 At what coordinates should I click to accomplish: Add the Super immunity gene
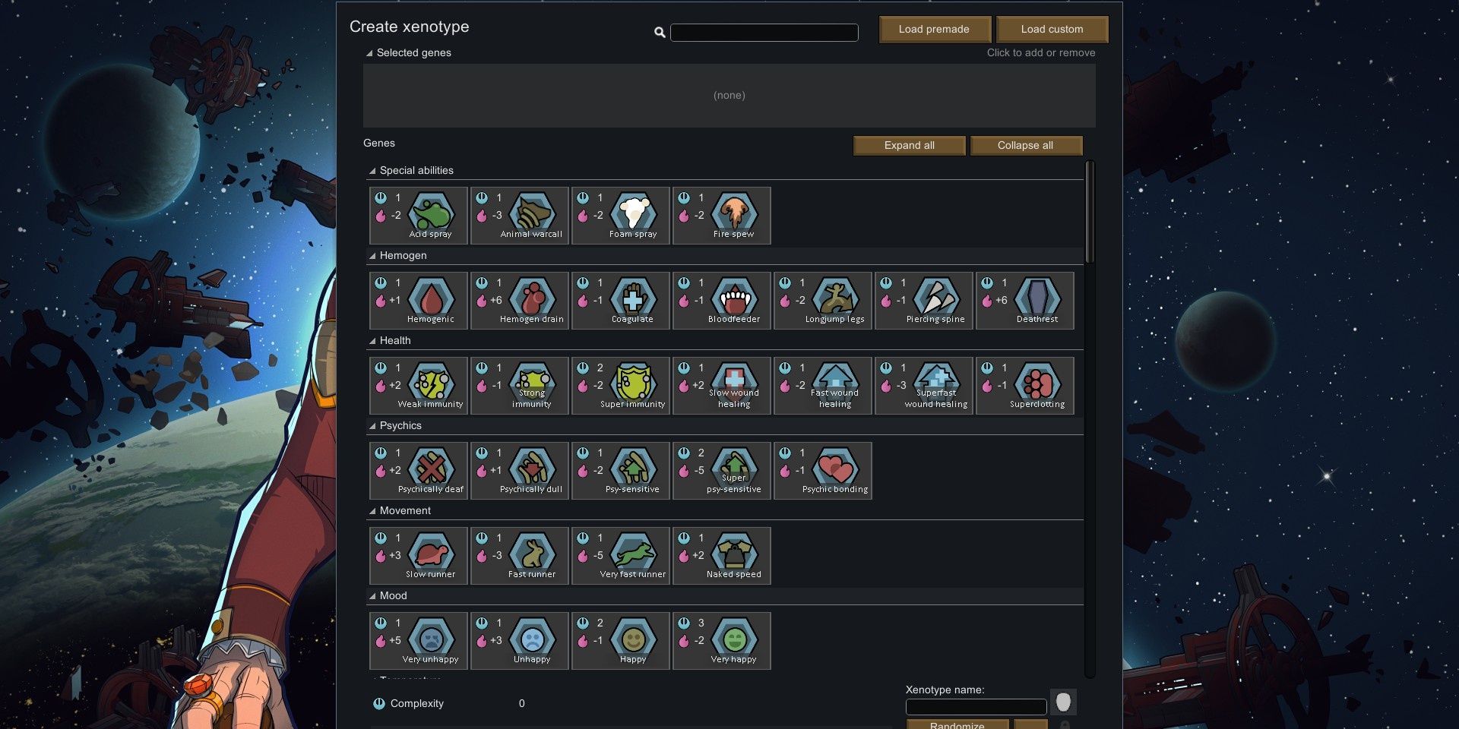coord(620,385)
